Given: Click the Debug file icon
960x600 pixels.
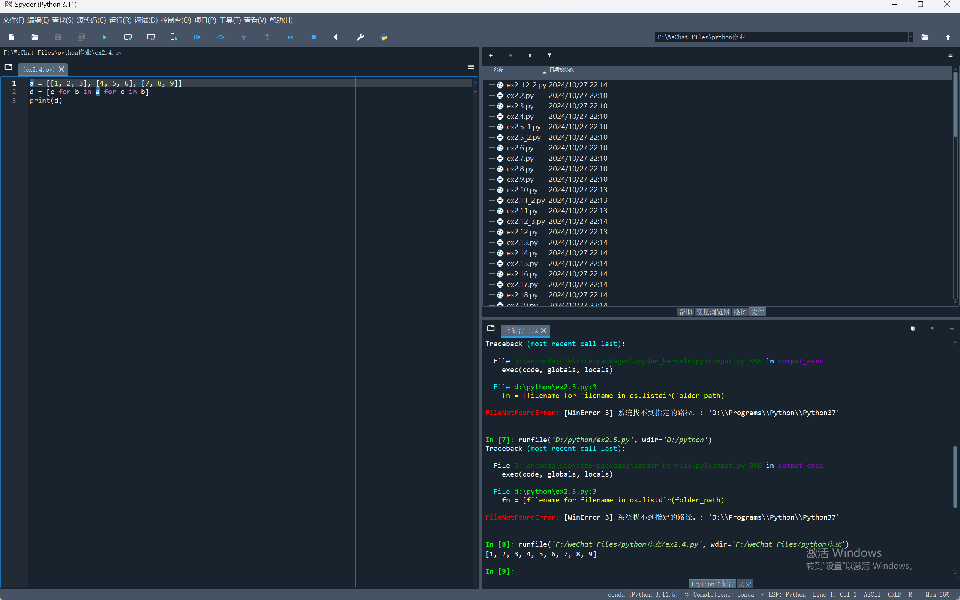Looking at the screenshot, I should [x=197, y=37].
